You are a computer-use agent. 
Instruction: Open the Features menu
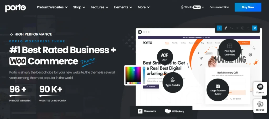[100, 7]
